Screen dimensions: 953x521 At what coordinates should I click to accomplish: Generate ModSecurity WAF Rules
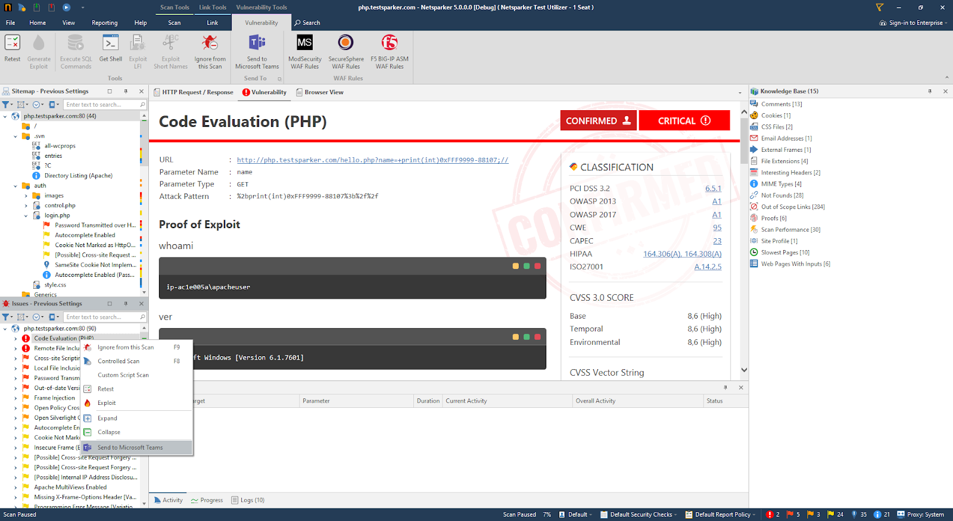click(304, 51)
